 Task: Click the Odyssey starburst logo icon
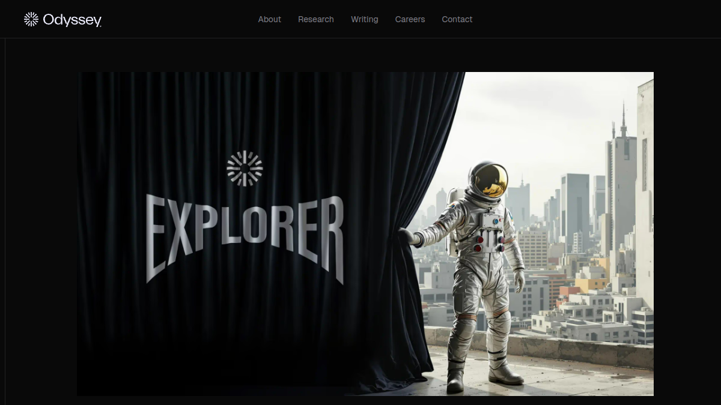point(31,19)
